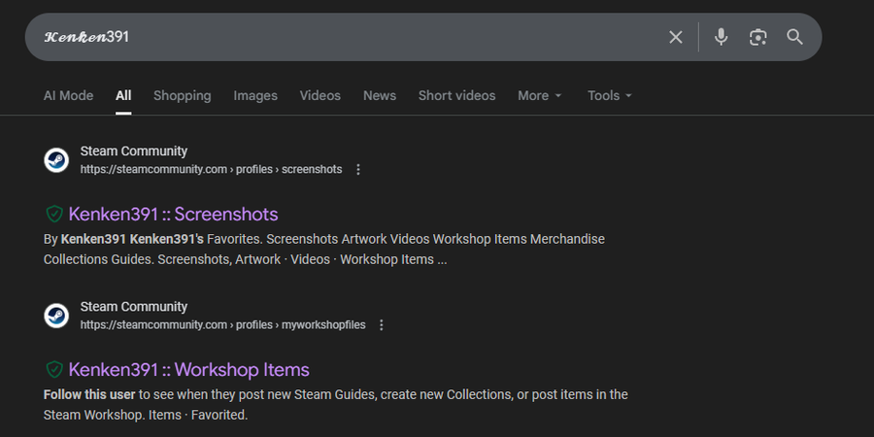Click the Steam favicon on the Workshop result
The width and height of the screenshot is (874, 437).
[56, 316]
